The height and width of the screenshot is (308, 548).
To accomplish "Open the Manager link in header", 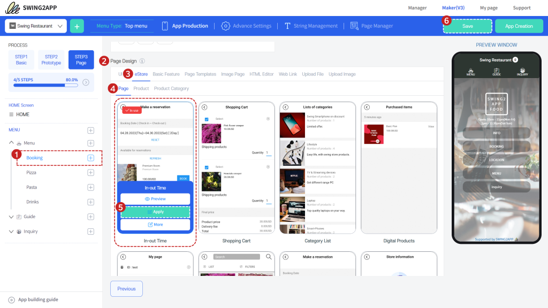I will [417, 7].
